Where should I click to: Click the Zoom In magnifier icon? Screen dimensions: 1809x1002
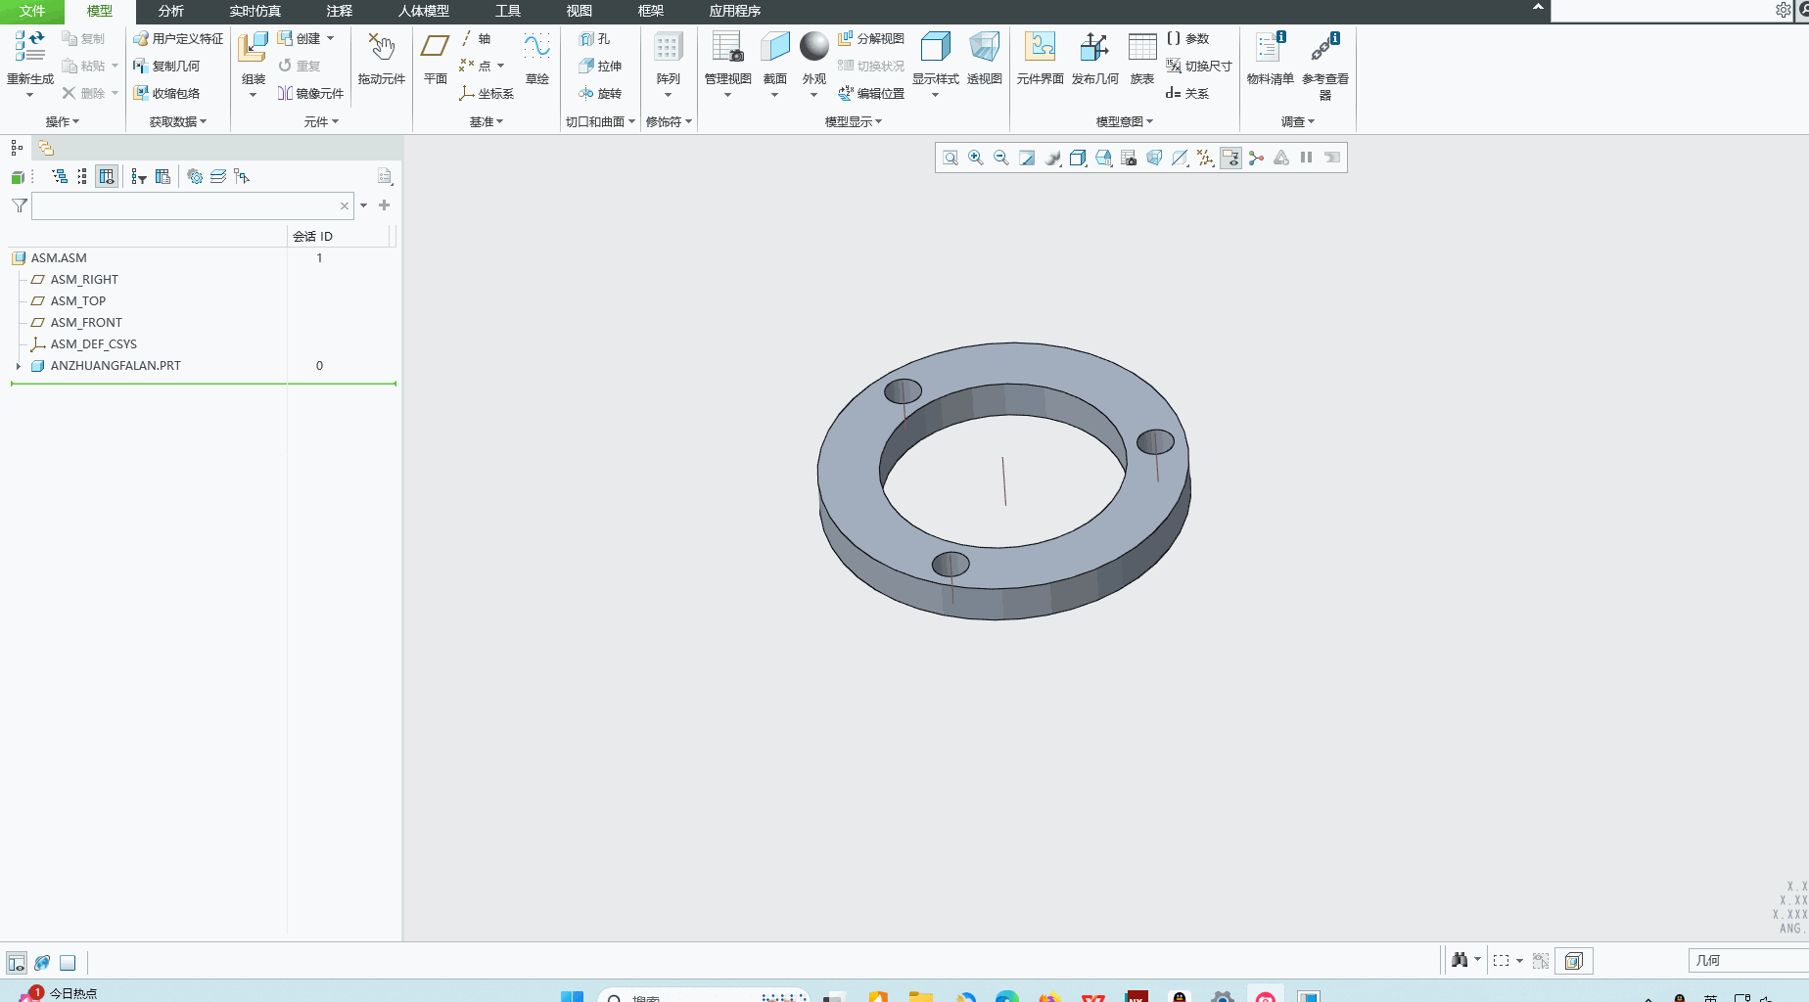pos(976,158)
